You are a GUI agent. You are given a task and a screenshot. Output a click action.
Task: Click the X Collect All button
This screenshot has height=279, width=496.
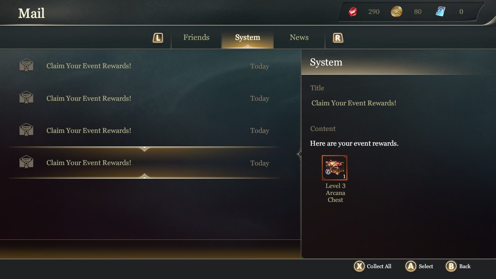[373, 266]
